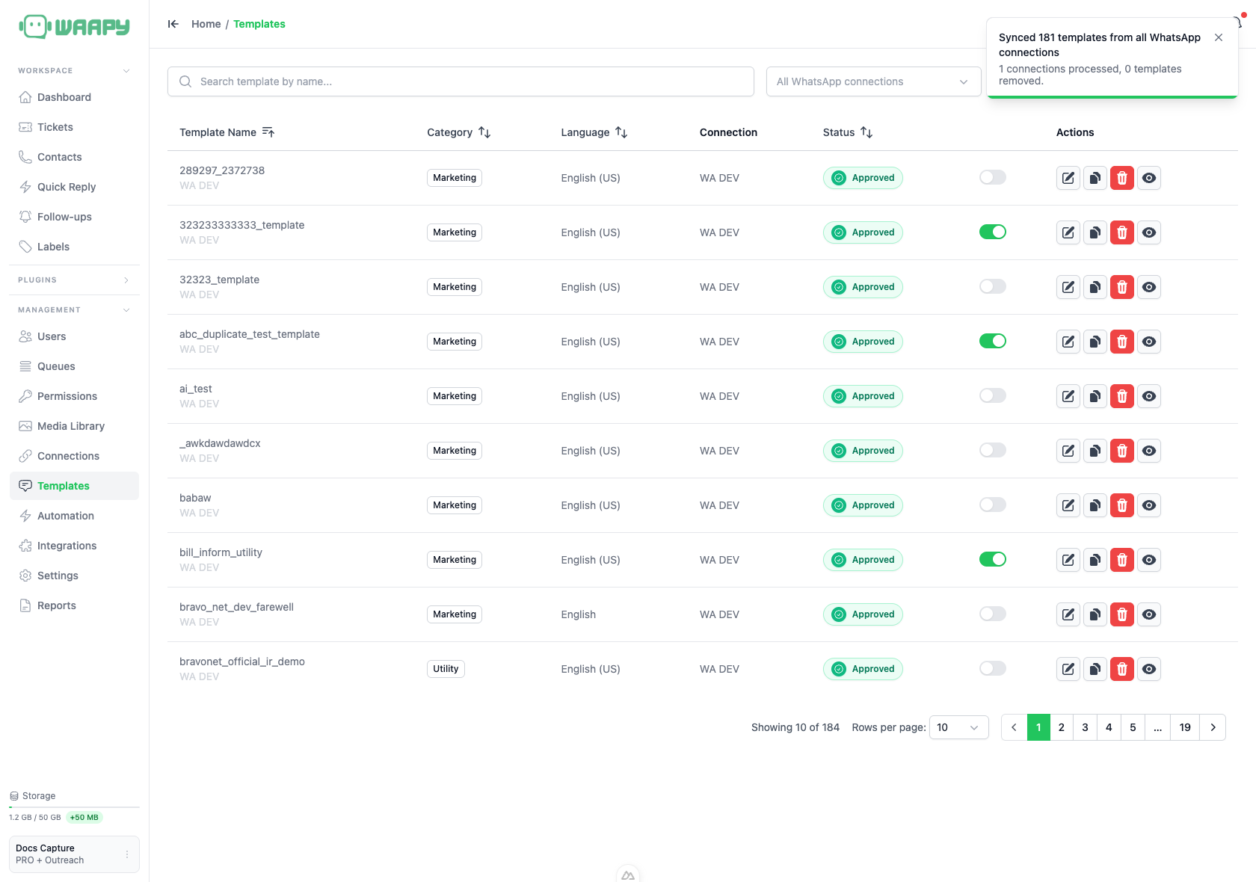
Task: Sort by Status column
Action: click(x=848, y=132)
